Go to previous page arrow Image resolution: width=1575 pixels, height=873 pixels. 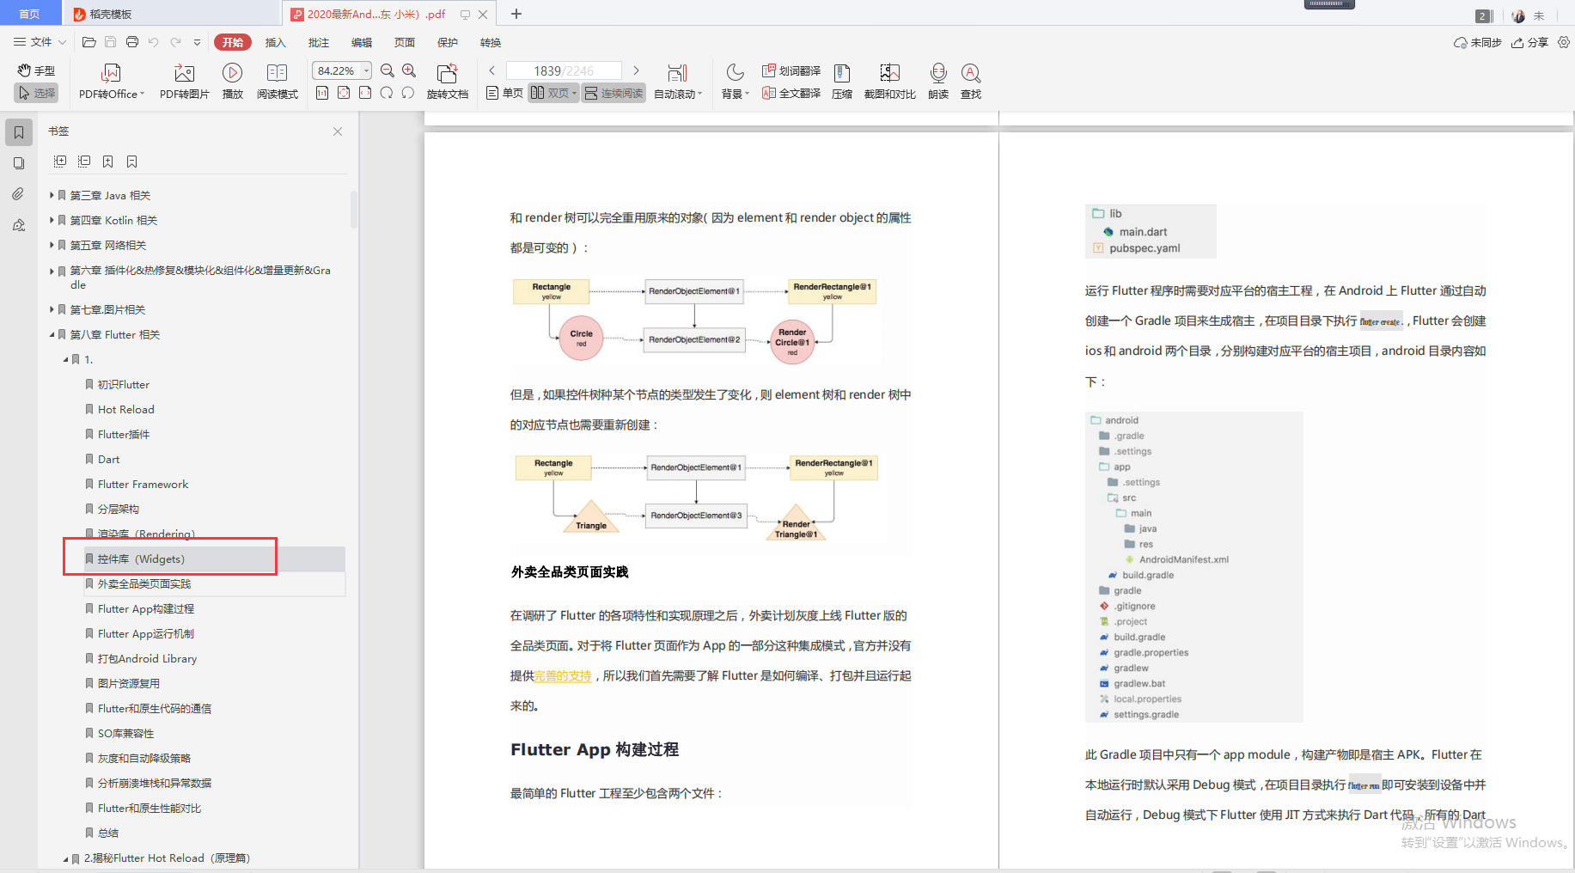click(492, 70)
